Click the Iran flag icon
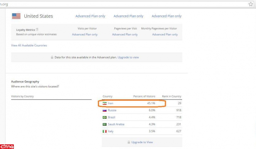 point(105,104)
